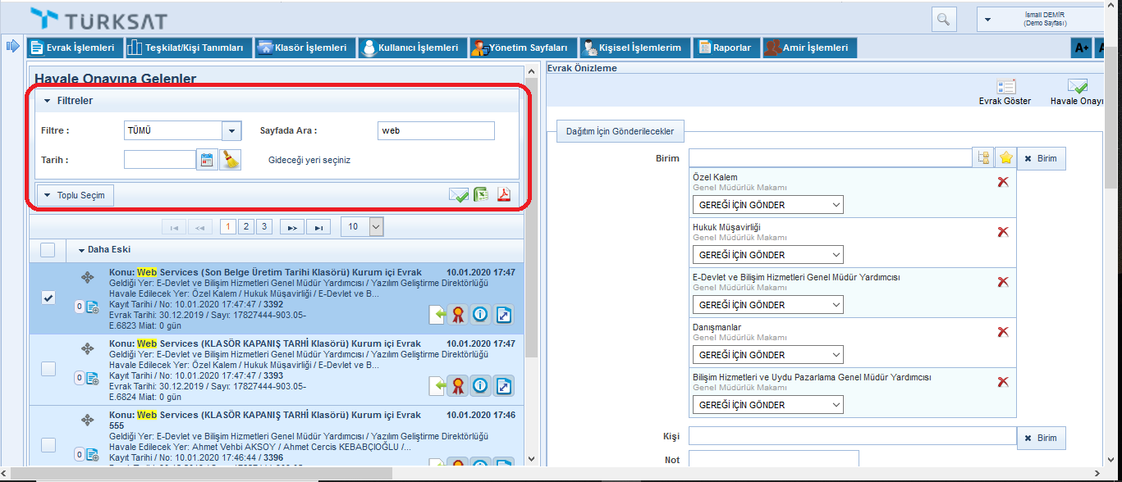Export the list to Excel
Viewport: 1122px width, 482px height.
481,195
